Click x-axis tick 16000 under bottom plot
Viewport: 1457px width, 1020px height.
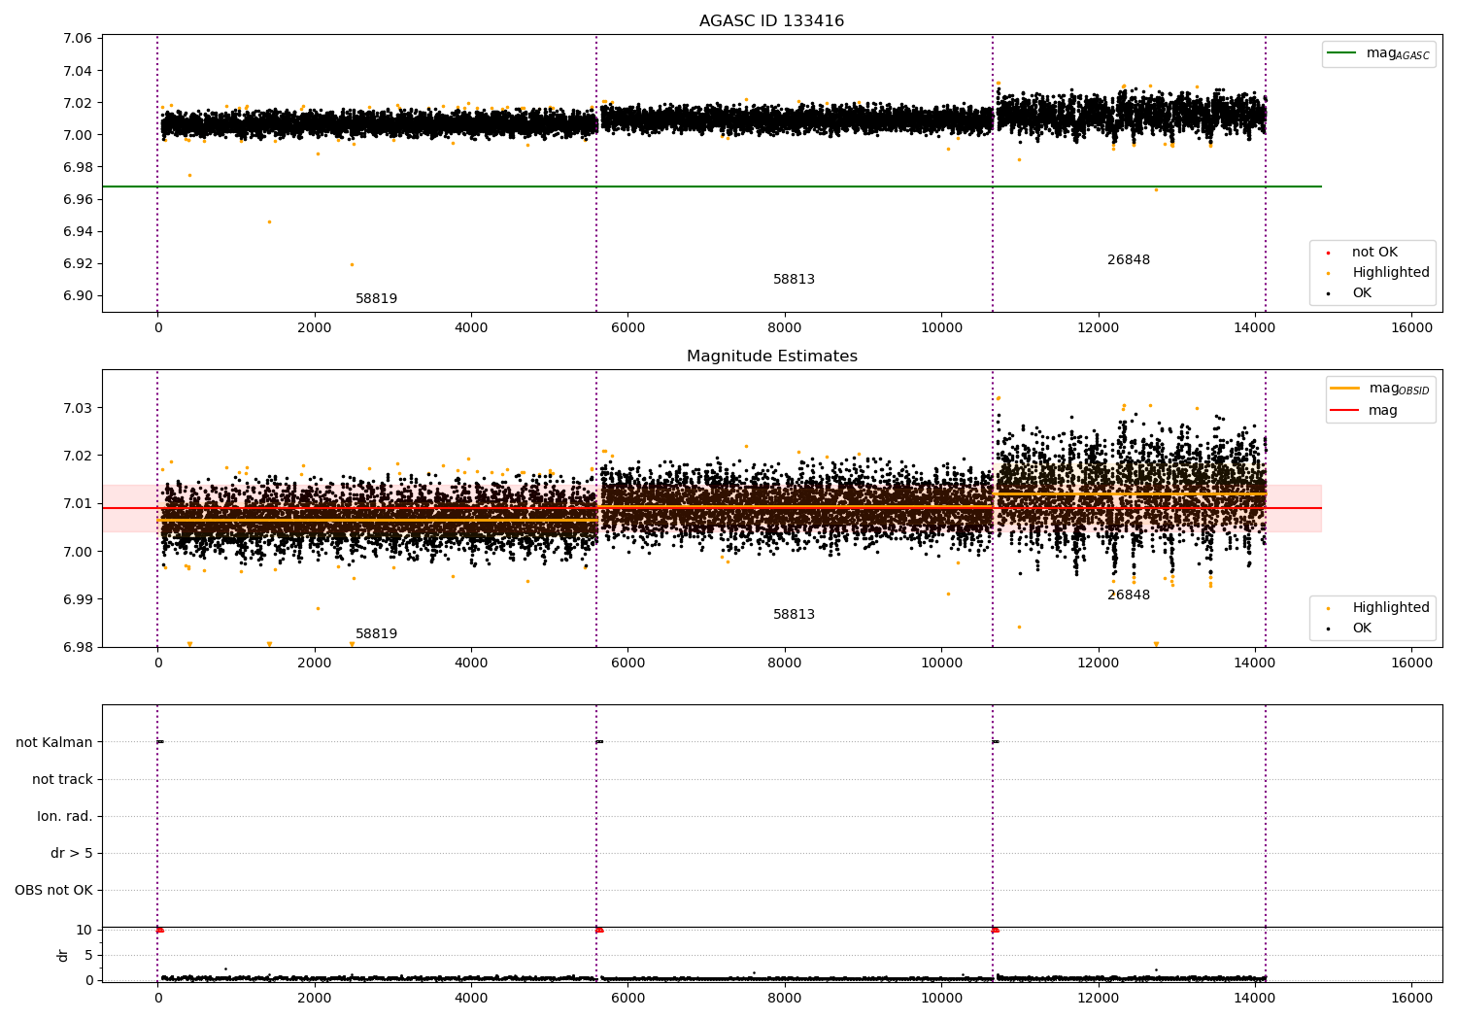(x=1411, y=999)
